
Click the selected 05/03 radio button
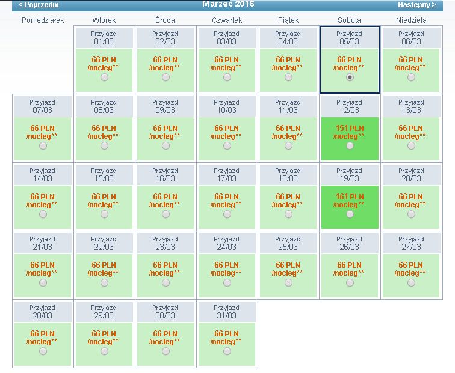click(350, 77)
